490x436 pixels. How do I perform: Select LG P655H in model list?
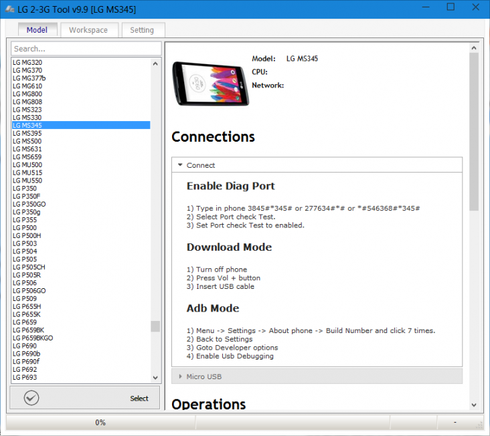tap(81, 306)
